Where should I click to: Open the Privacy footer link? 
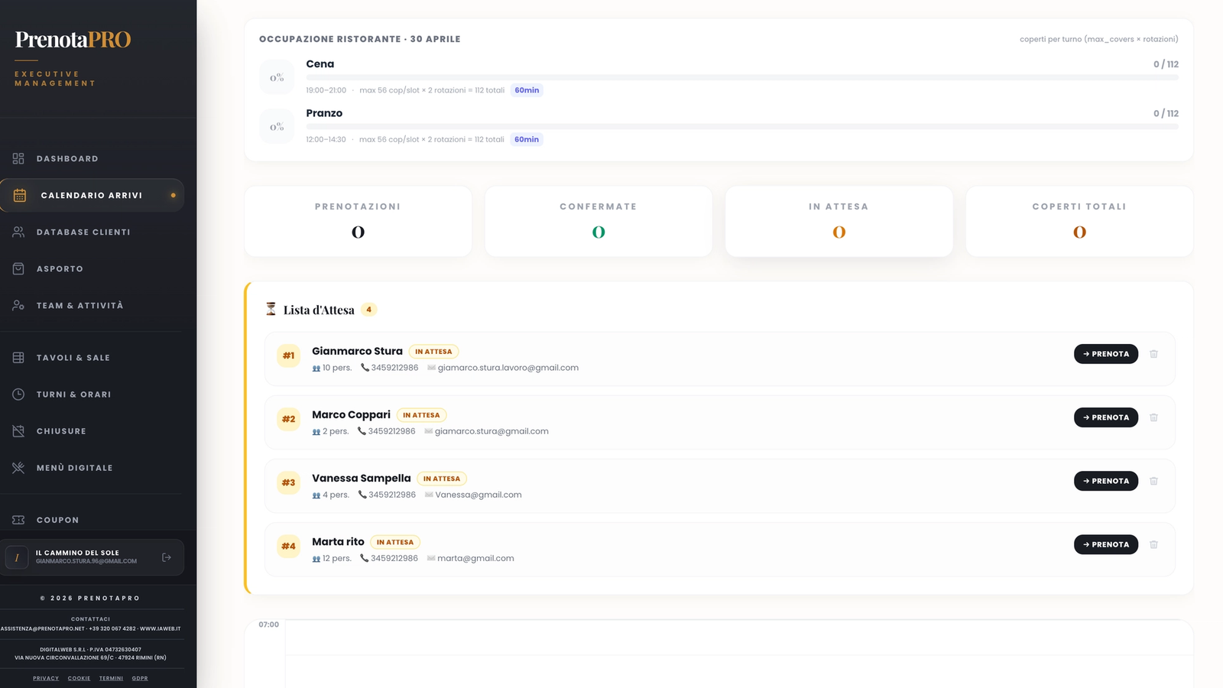tap(46, 678)
